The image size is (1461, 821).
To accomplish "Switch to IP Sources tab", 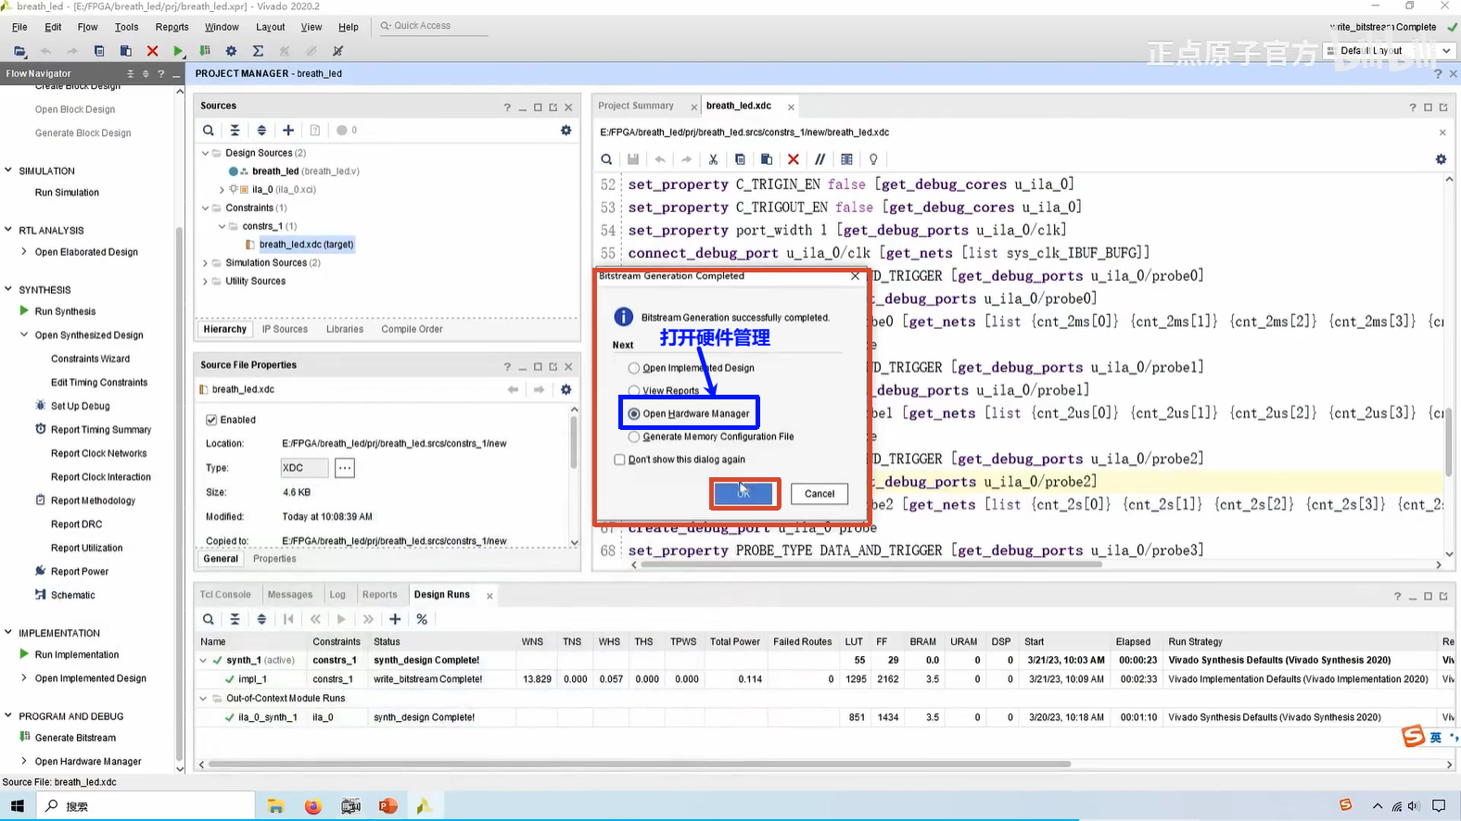I will pos(285,329).
